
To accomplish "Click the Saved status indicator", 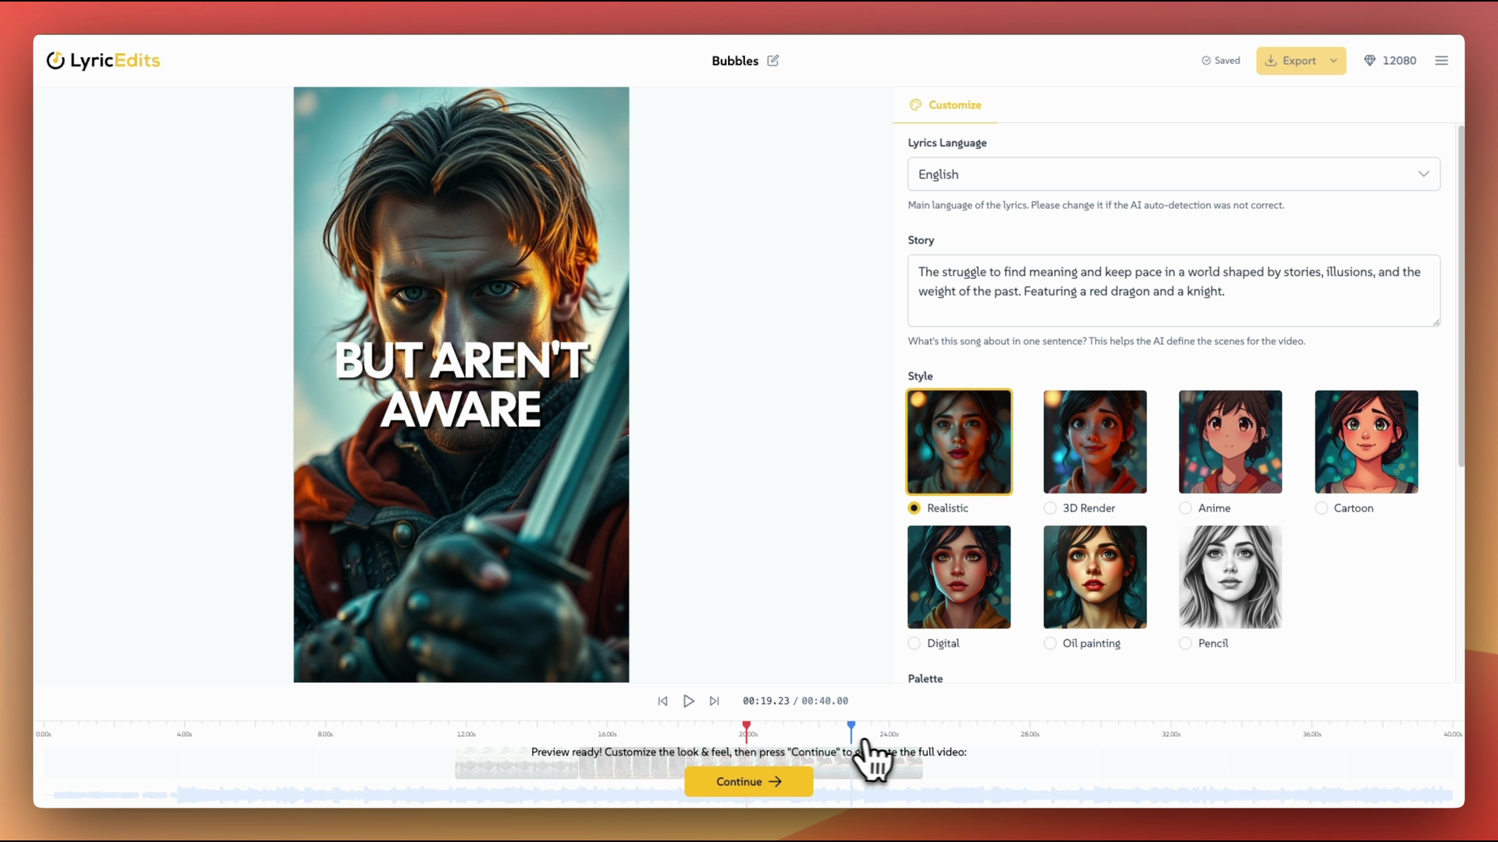I will click(x=1220, y=61).
